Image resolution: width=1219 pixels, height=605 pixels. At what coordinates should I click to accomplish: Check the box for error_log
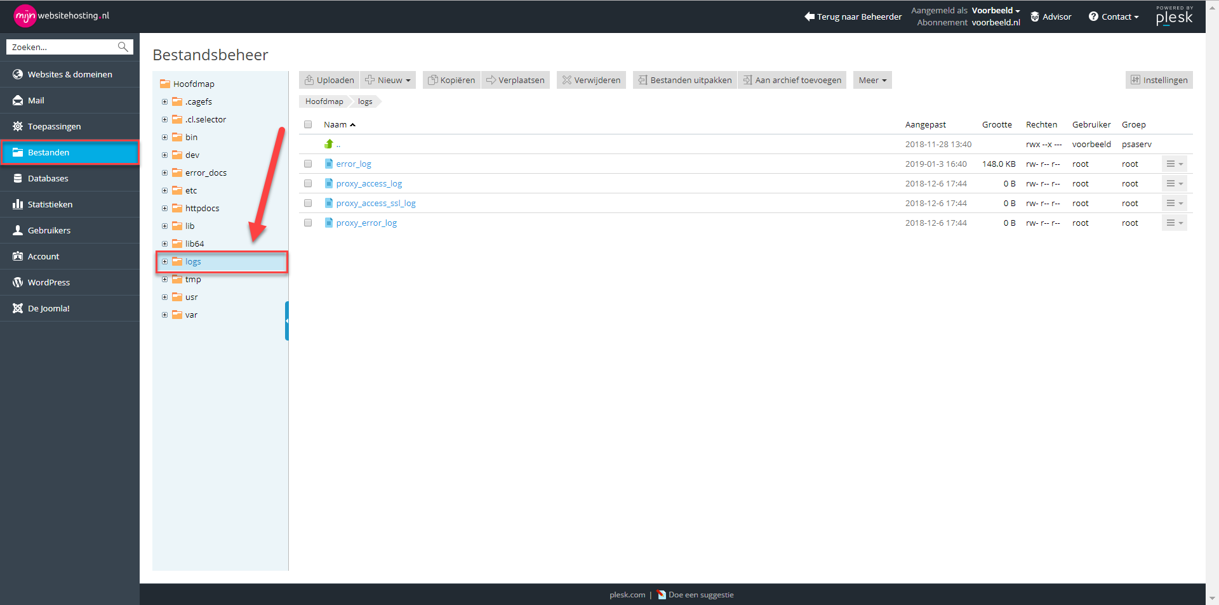(x=308, y=164)
